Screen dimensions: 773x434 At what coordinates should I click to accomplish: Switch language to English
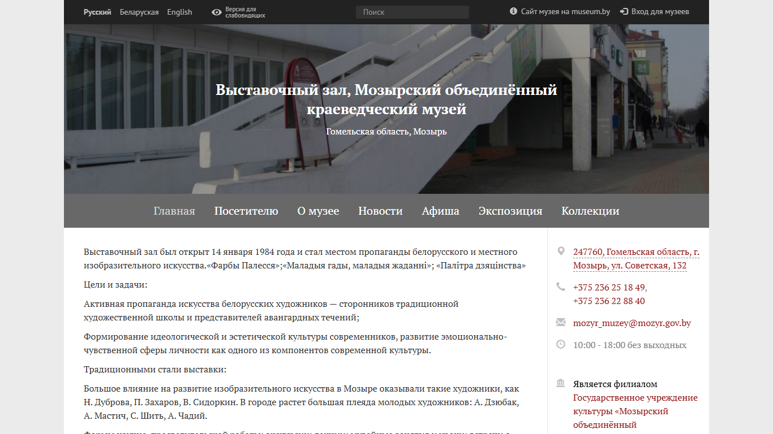(x=179, y=12)
